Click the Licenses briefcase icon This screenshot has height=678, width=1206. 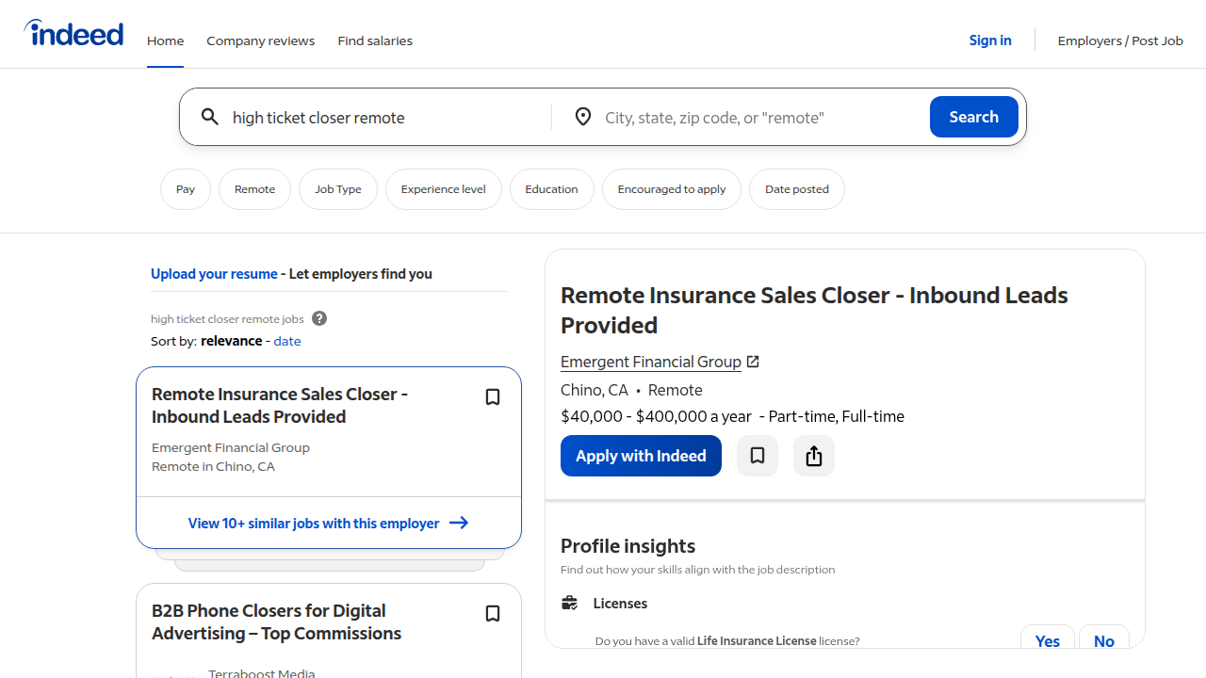(569, 603)
